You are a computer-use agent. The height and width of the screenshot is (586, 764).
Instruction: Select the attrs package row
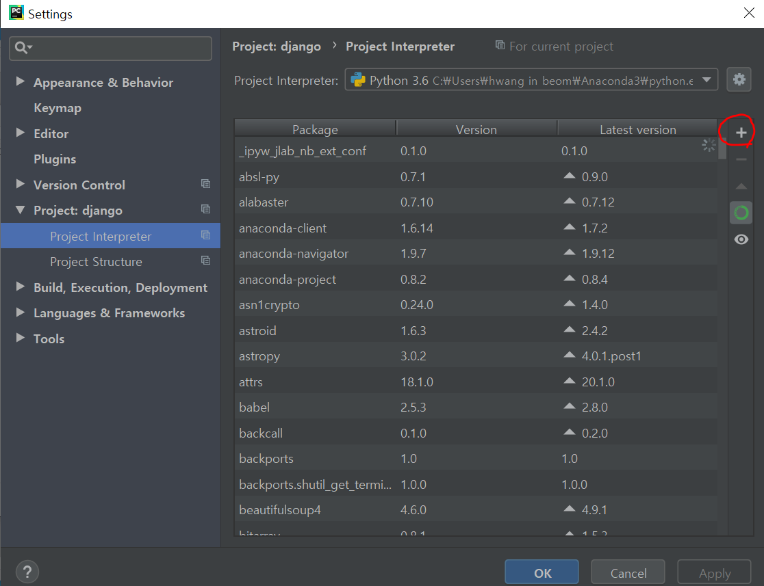click(x=476, y=382)
